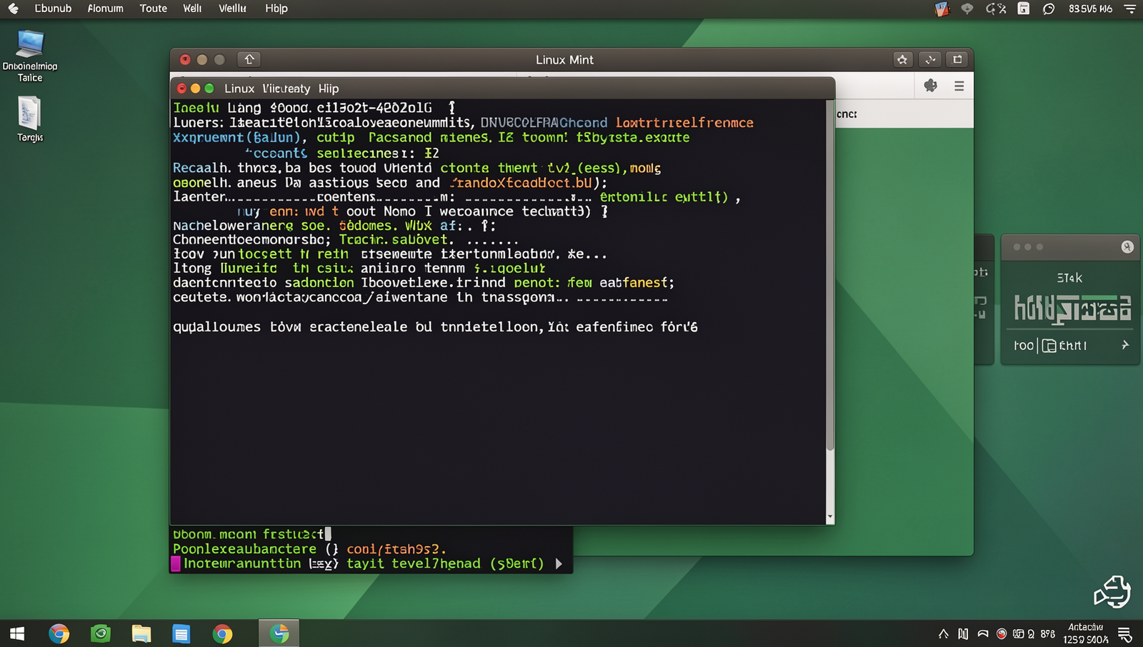Click the terminal vertical scrollbar thumb
This screenshot has width=1143, height=647.
click(x=830, y=275)
